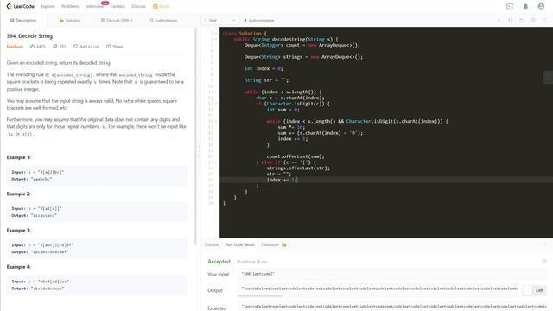
Task: Click the Expected result box
Action: click(x=391, y=307)
